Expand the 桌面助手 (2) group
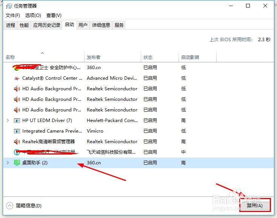277x218 pixels. pyautogui.click(x=8, y=163)
